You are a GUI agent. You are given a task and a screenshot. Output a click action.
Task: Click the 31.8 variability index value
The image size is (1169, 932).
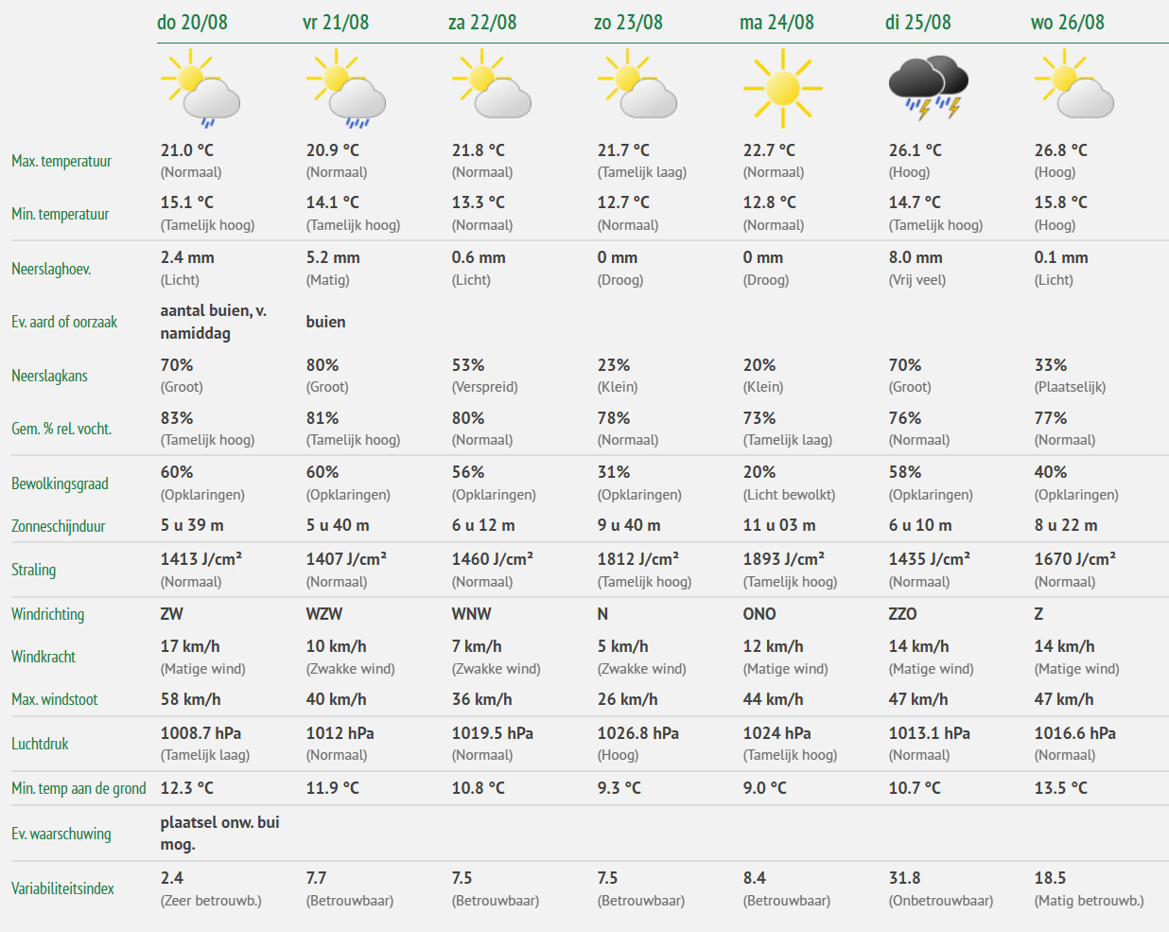click(x=904, y=878)
